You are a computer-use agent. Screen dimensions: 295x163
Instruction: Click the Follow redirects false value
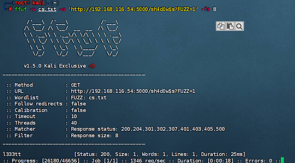click(x=78, y=104)
